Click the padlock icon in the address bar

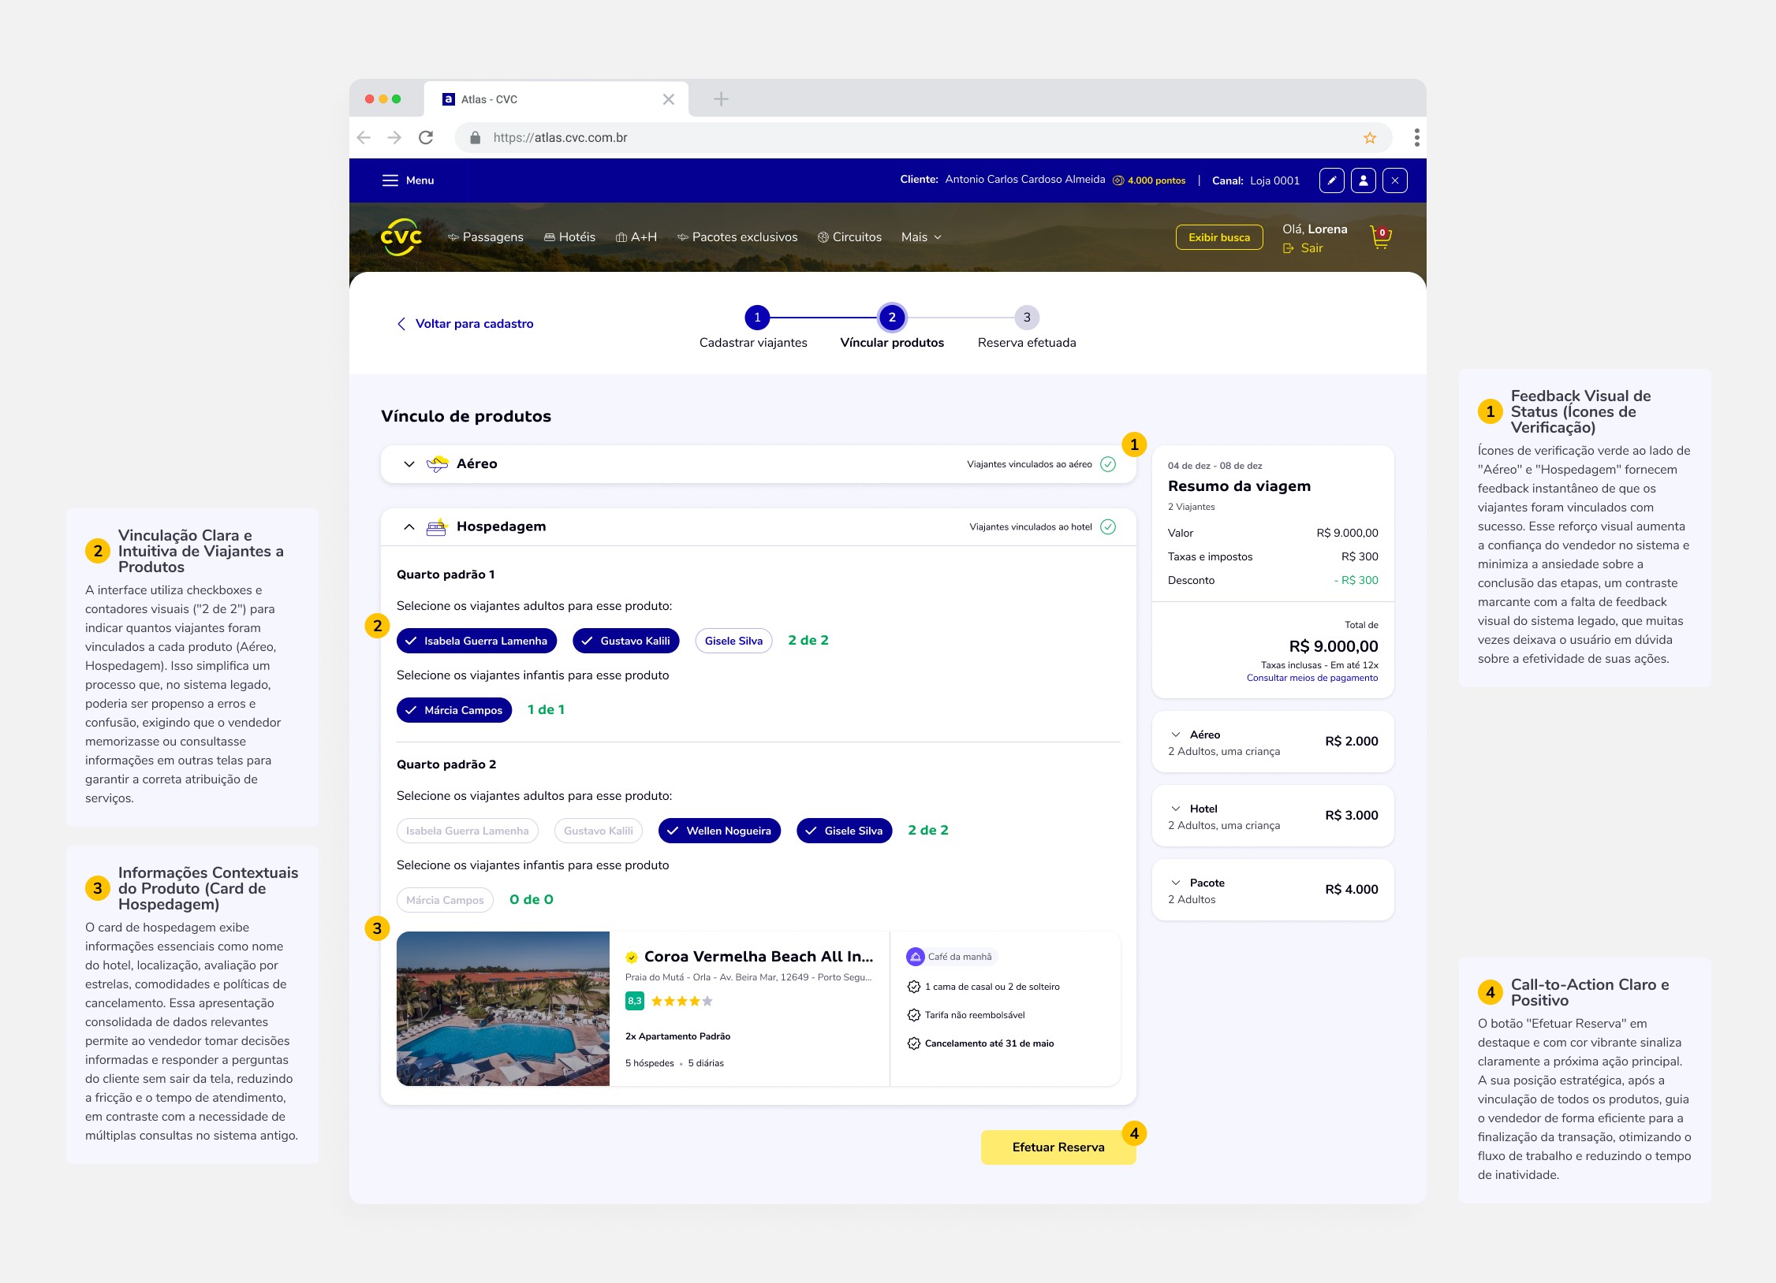point(475,138)
